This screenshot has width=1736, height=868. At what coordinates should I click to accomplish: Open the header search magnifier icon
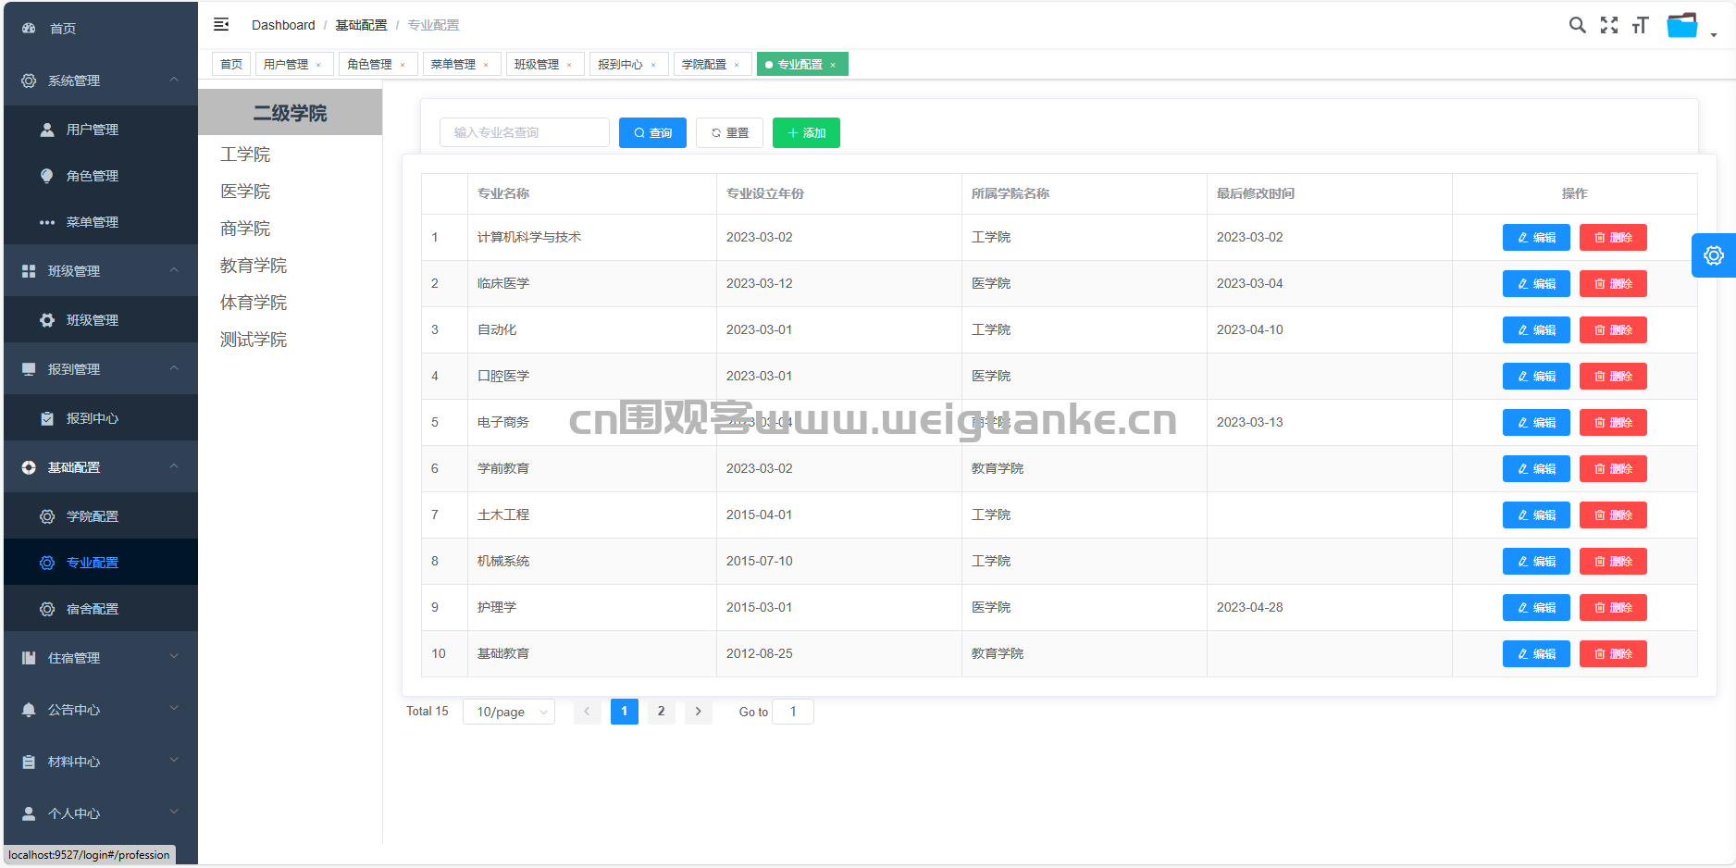click(1578, 25)
